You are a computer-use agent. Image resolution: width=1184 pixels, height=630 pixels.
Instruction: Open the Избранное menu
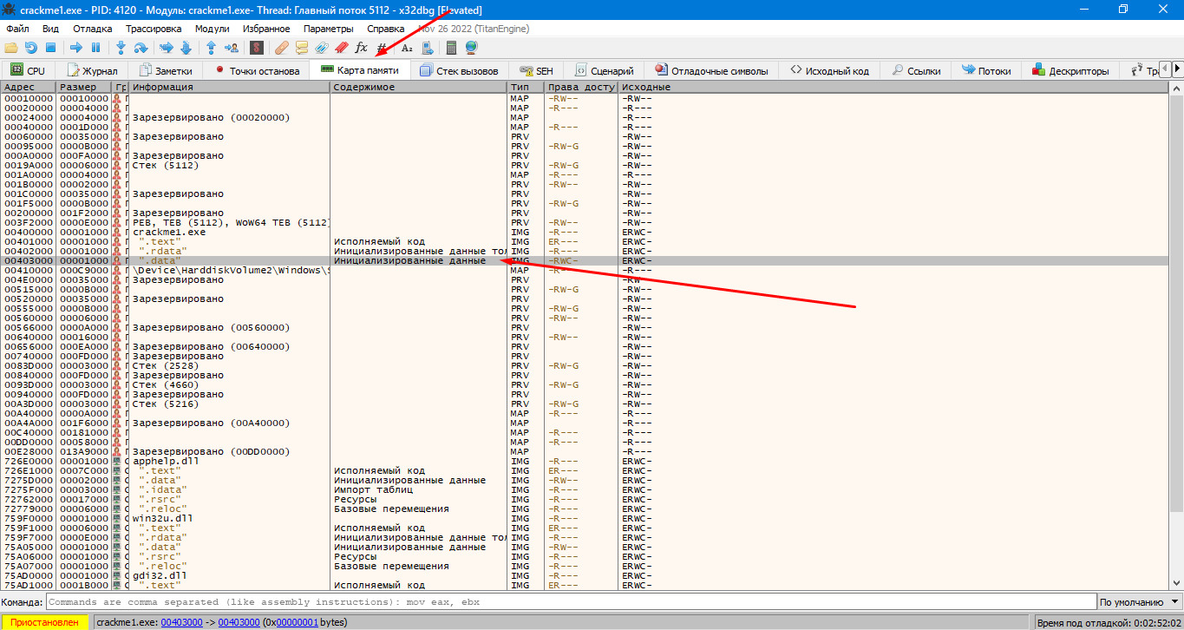pos(266,29)
